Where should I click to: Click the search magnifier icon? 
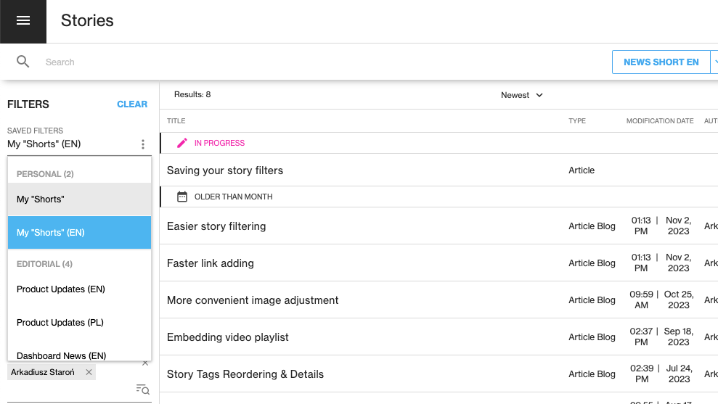pos(23,62)
